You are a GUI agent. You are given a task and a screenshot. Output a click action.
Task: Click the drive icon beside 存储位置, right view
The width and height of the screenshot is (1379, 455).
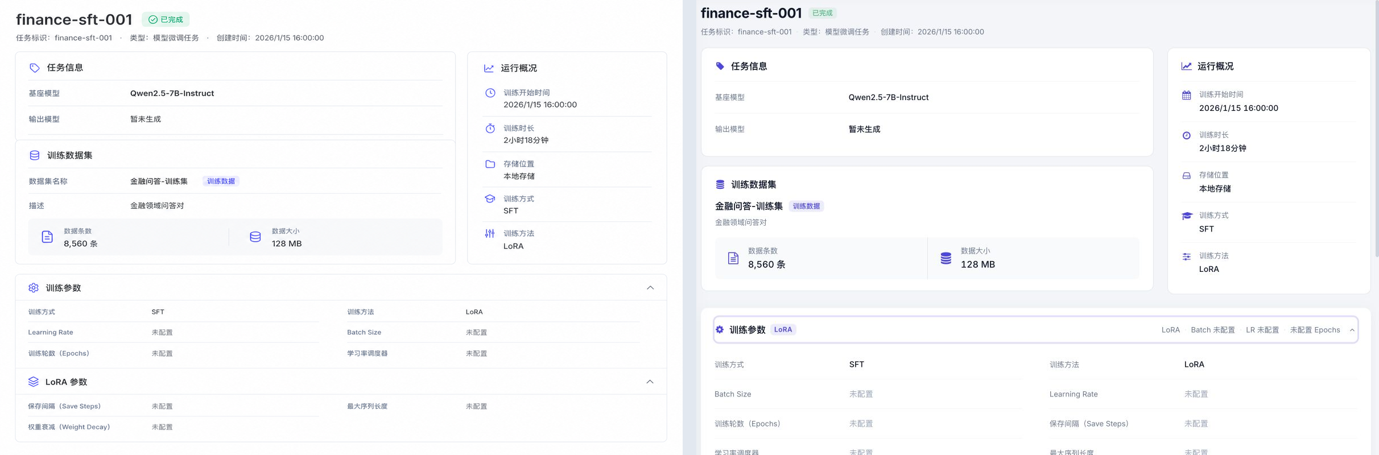pyautogui.click(x=1186, y=176)
